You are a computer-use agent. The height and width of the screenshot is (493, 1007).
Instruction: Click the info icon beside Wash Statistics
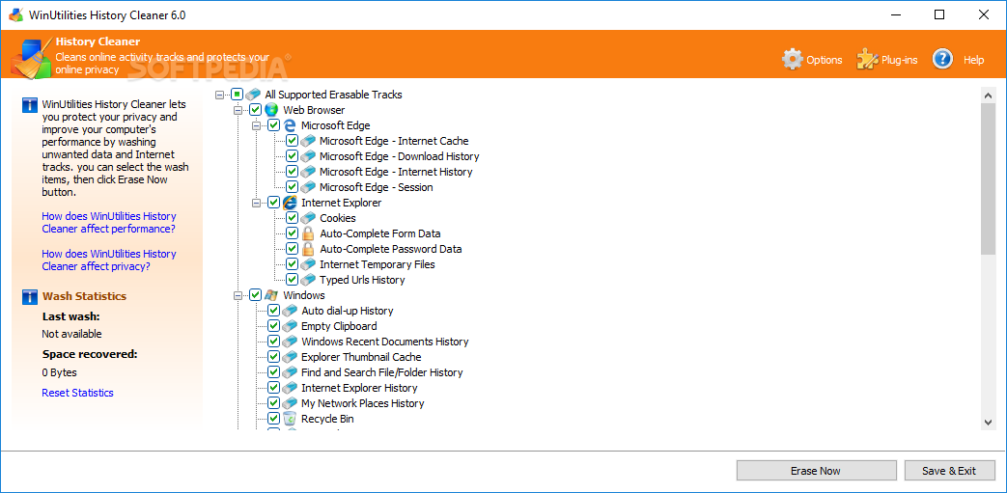tap(30, 296)
